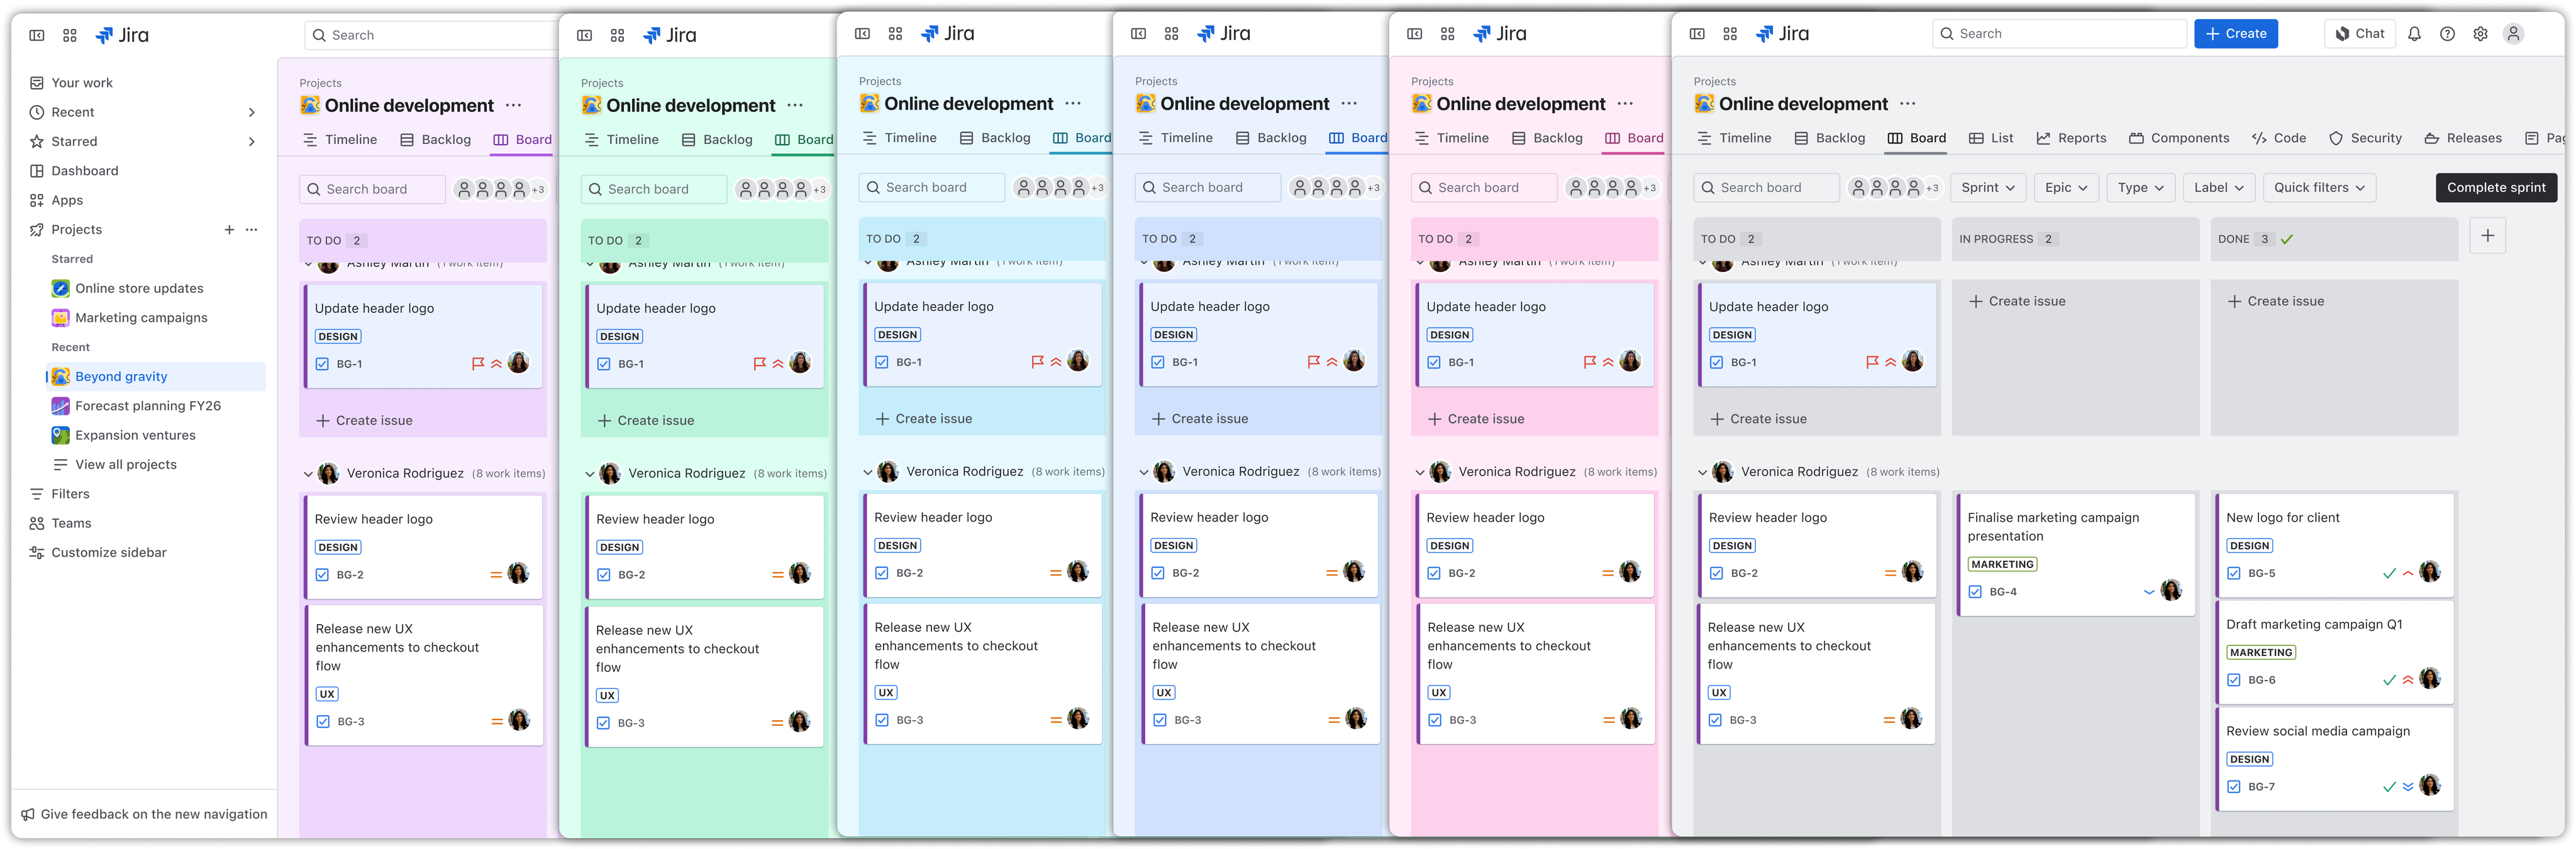Screen dimensions: 2576x849
Task: Click the Chat icon in the top bar
Action: point(2360,33)
